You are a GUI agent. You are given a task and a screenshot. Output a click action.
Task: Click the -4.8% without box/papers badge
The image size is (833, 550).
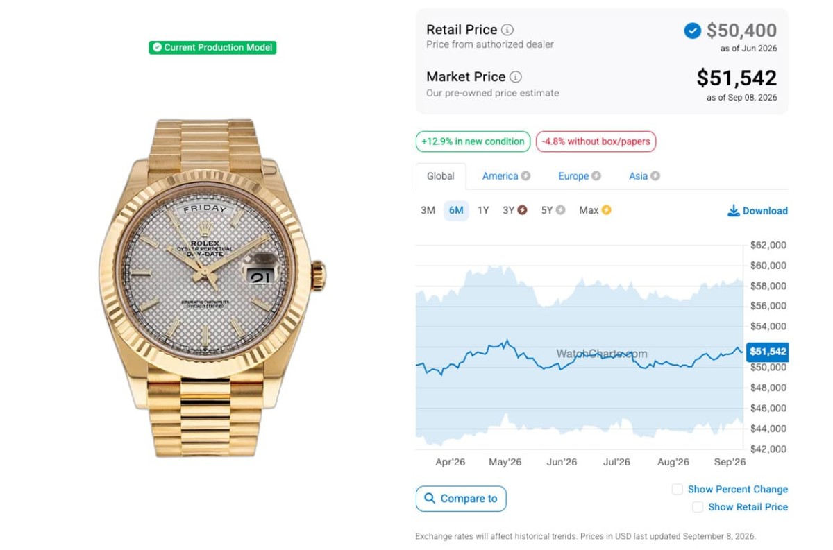coord(596,141)
